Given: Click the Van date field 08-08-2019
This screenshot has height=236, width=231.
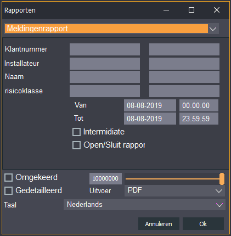Looking at the screenshot, I should [x=150, y=105].
